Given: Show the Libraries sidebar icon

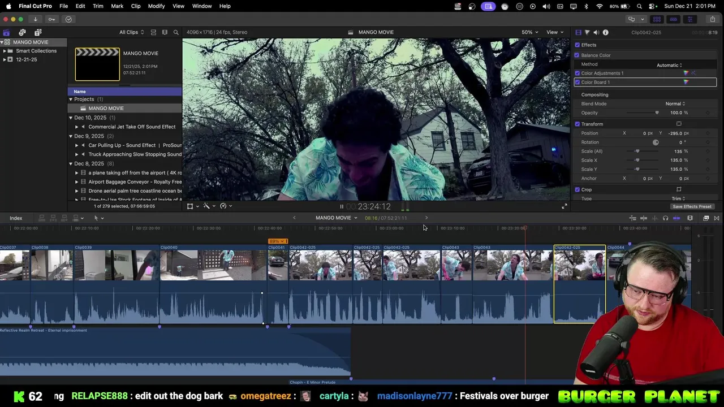Looking at the screenshot, I should pyautogui.click(x=6, y=32).
